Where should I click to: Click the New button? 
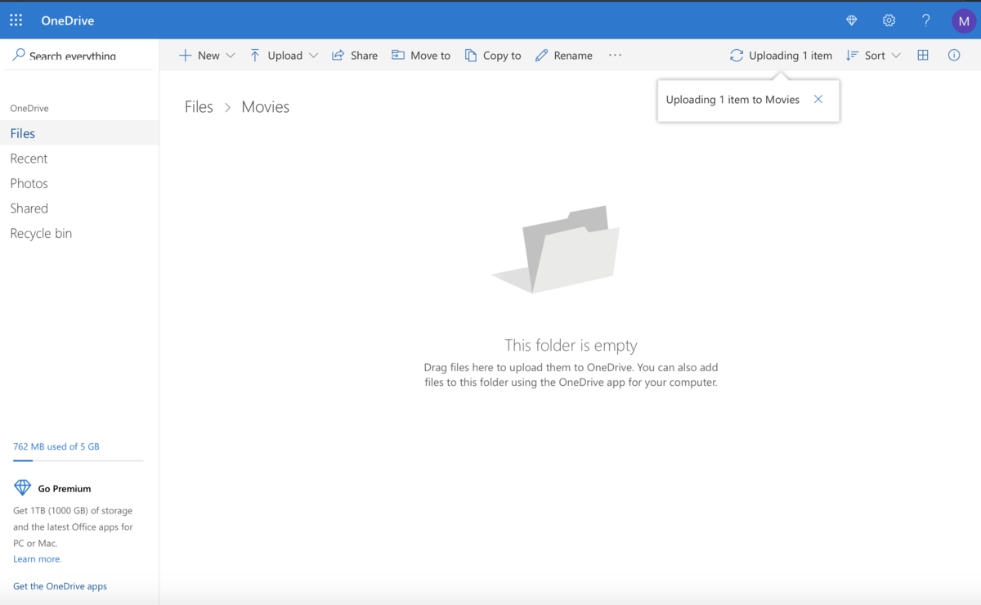coord(199,56)
